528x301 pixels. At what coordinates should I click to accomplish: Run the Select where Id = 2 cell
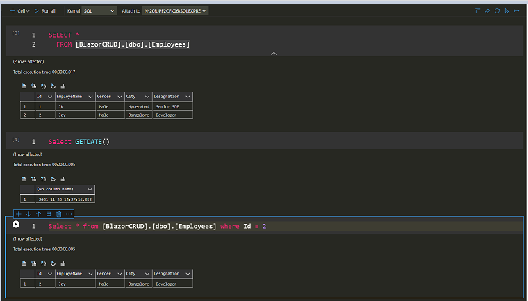coord(16,224)
